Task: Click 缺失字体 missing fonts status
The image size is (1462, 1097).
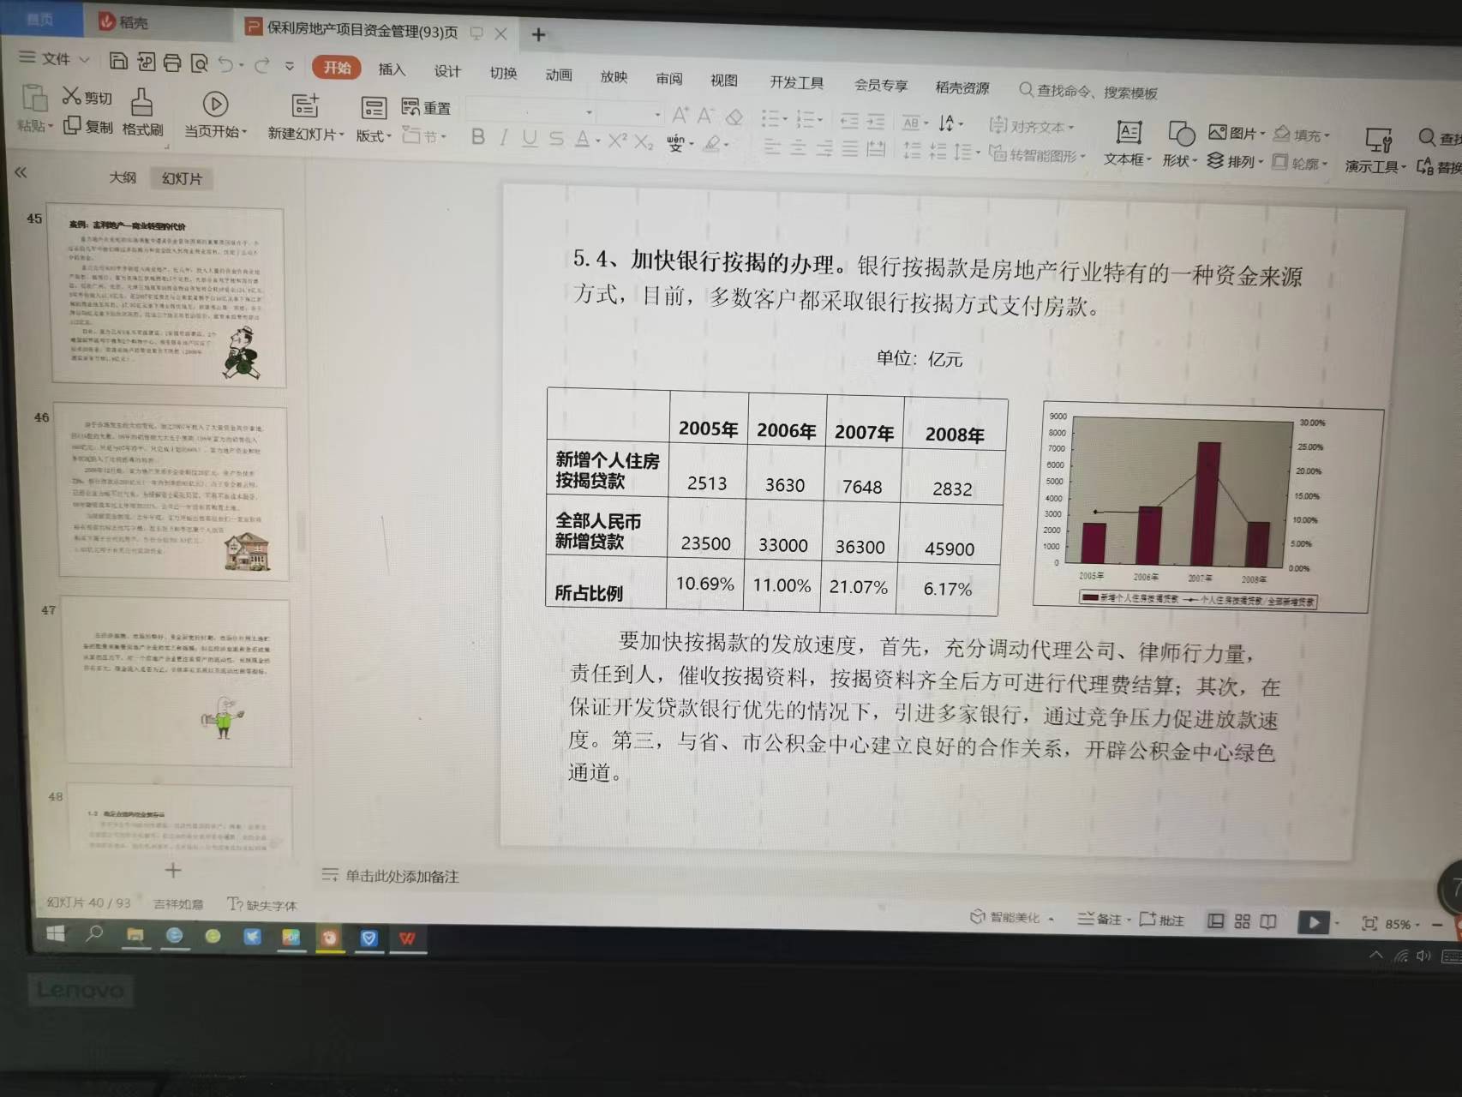Action: coord(262,905)
